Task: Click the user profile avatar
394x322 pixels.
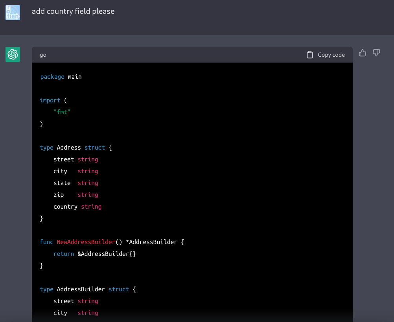Action: pos(13,13)
